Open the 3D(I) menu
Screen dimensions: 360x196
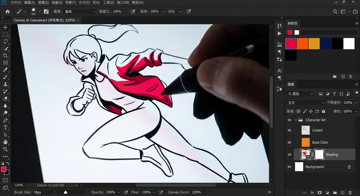click(x=96, y=3)
